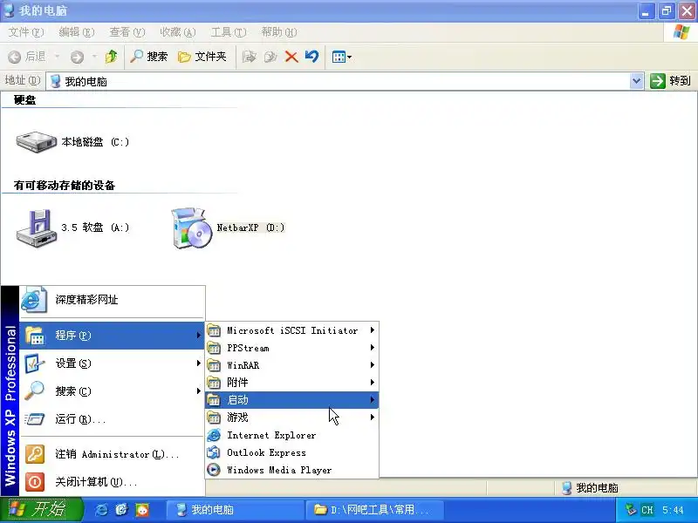Open the Forward button history dropdown arrow
This screenshot has width=698, height=523.
[x=94, y=57]
